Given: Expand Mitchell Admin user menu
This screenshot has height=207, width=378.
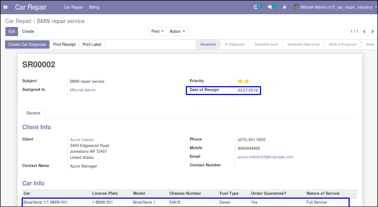Looking at the screenshot, I should (x=337, y=7).
